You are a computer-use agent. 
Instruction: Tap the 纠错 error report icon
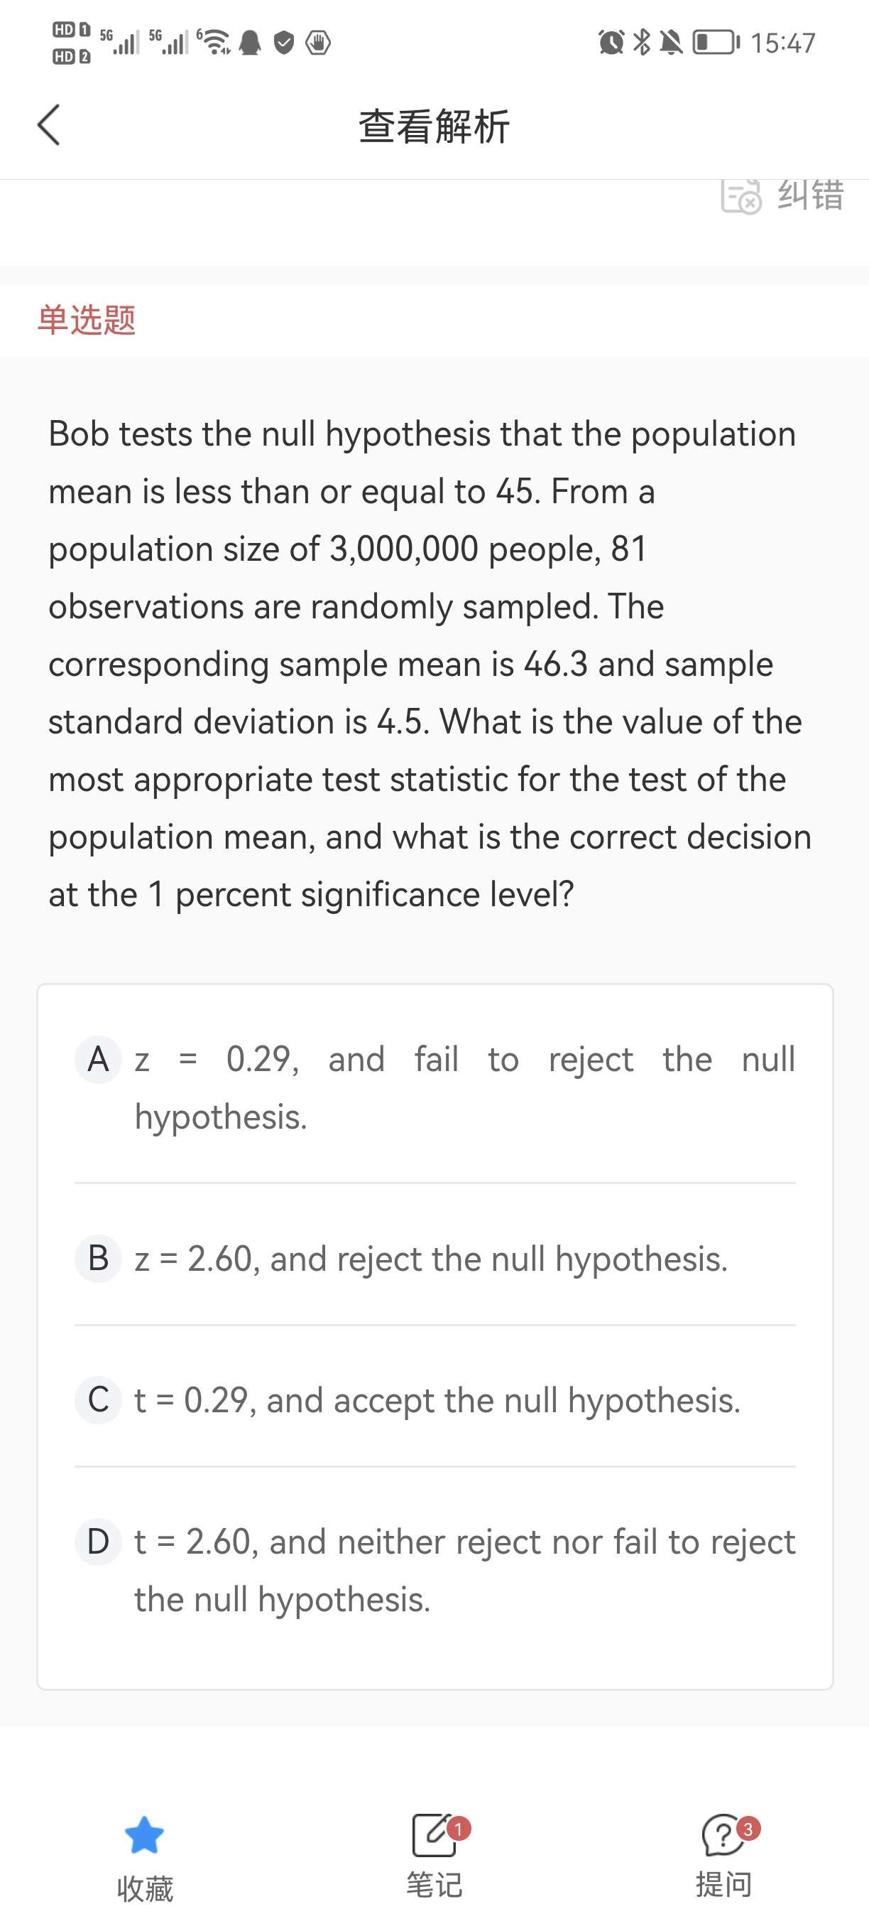pos(741,196)
